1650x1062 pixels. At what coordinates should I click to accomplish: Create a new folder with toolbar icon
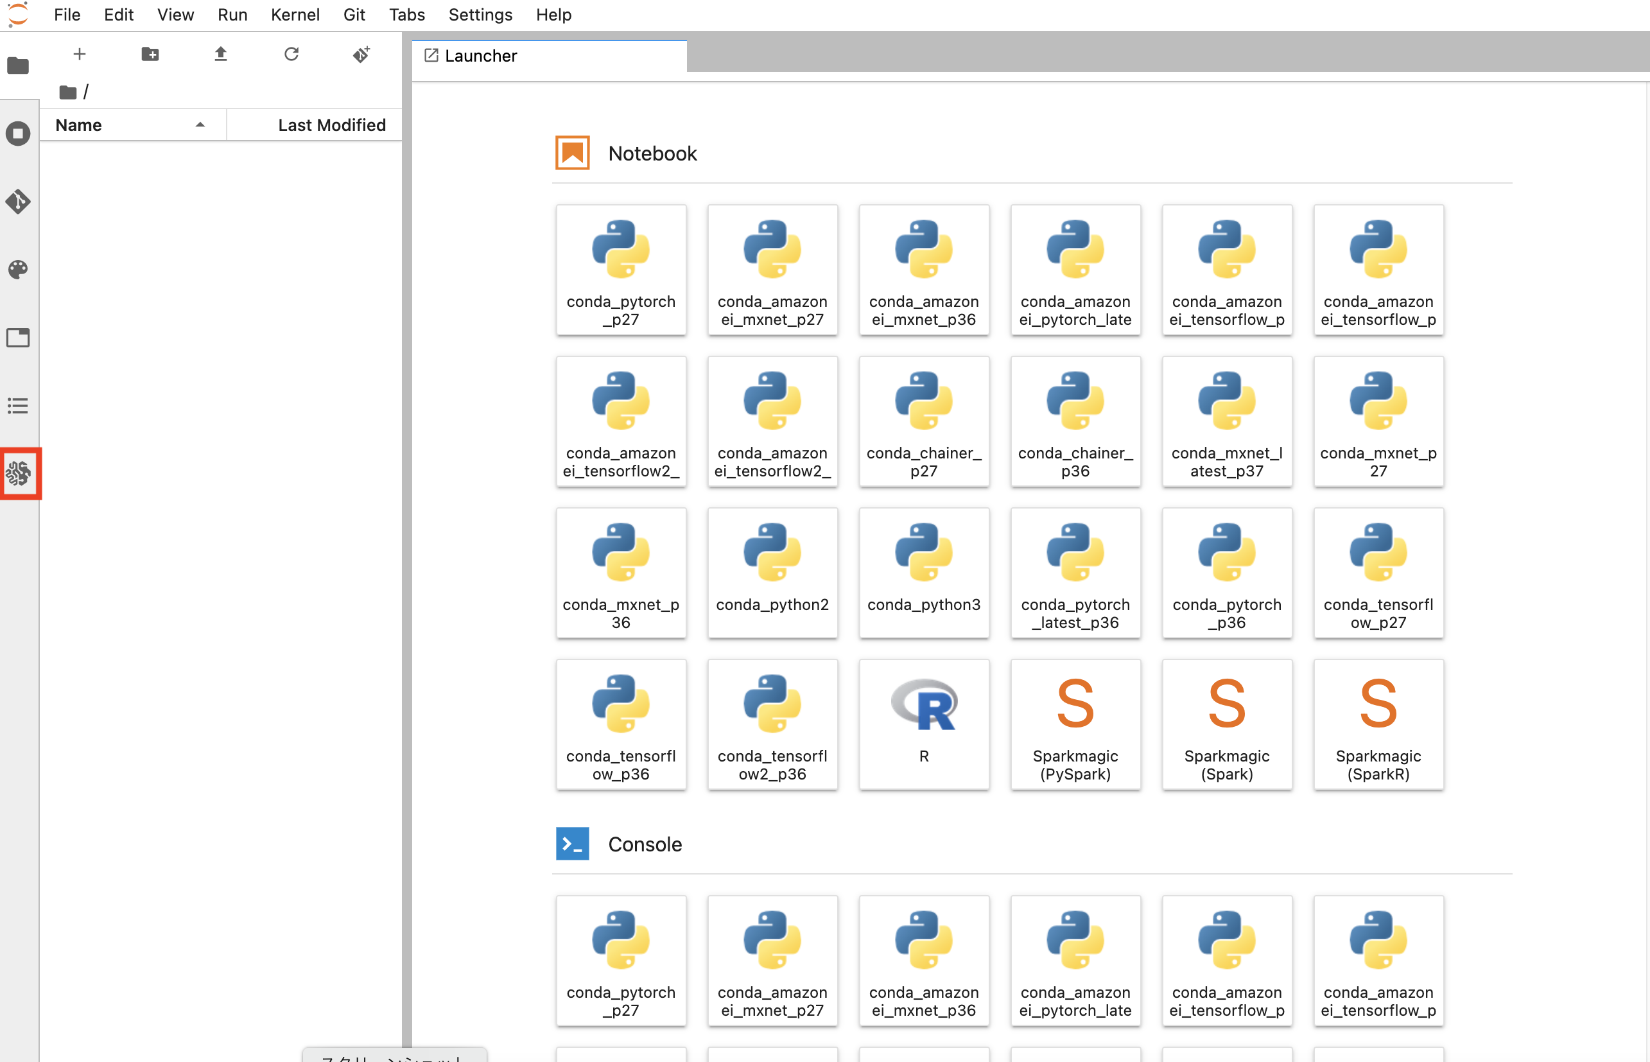[x=150, y=54]
